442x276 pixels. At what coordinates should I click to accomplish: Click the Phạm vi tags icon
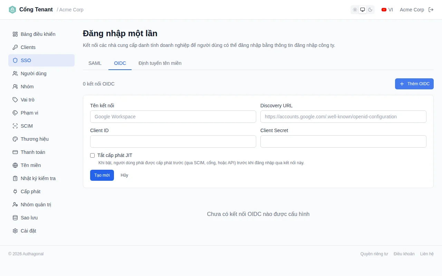coord(15,113)
